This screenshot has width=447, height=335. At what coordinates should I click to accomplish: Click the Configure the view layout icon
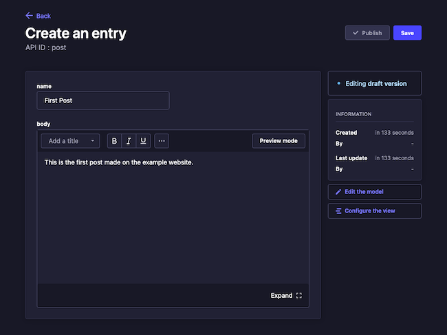[338, 210]
